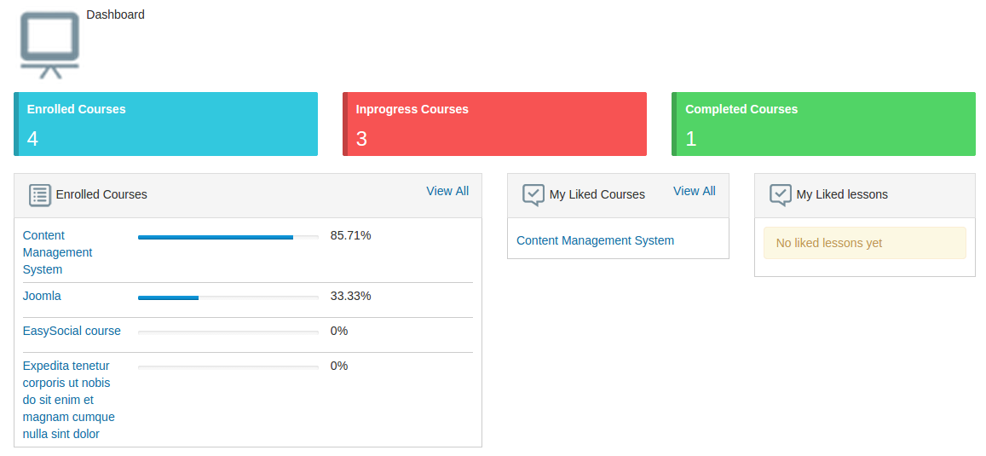The image size is (986, 456).
Task: Open Content Management System in liked courses
Action: pos(595,240)
